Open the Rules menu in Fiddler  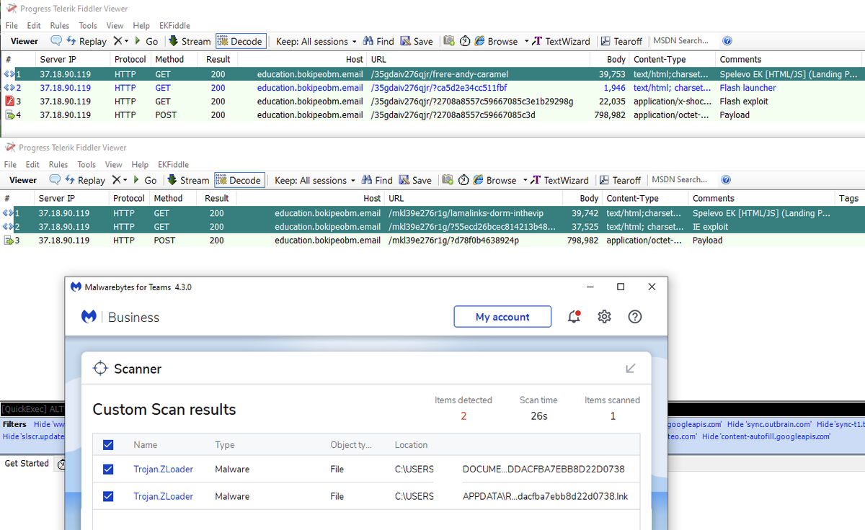pos(59,25)
